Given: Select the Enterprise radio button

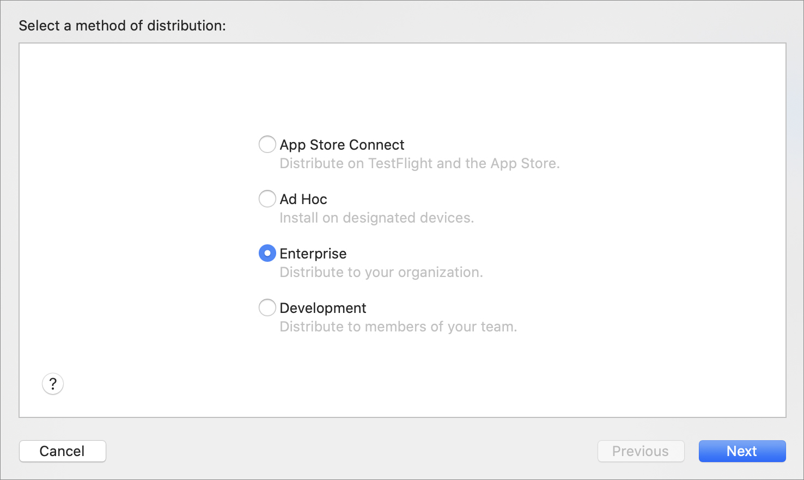Looking at the screenshot, I should 267,254.
